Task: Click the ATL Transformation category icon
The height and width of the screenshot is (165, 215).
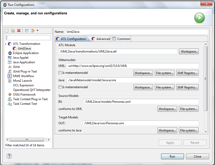Action: tap(10, 44)
